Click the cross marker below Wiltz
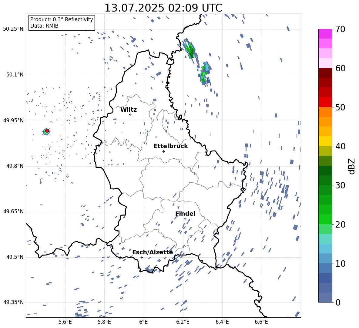Screen dimensions: 359x328 click(130, 115)
